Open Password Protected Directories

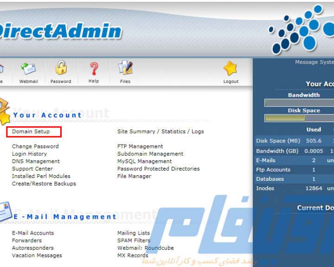159,169
